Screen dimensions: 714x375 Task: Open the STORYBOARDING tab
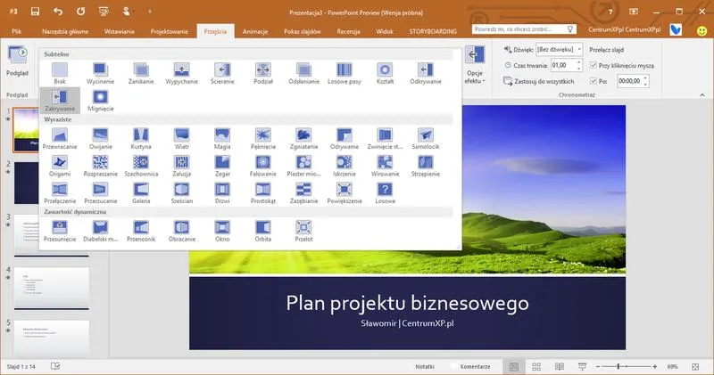[433, 31]
